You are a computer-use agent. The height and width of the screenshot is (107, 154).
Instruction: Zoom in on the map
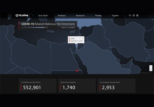(x=151, y=67)
